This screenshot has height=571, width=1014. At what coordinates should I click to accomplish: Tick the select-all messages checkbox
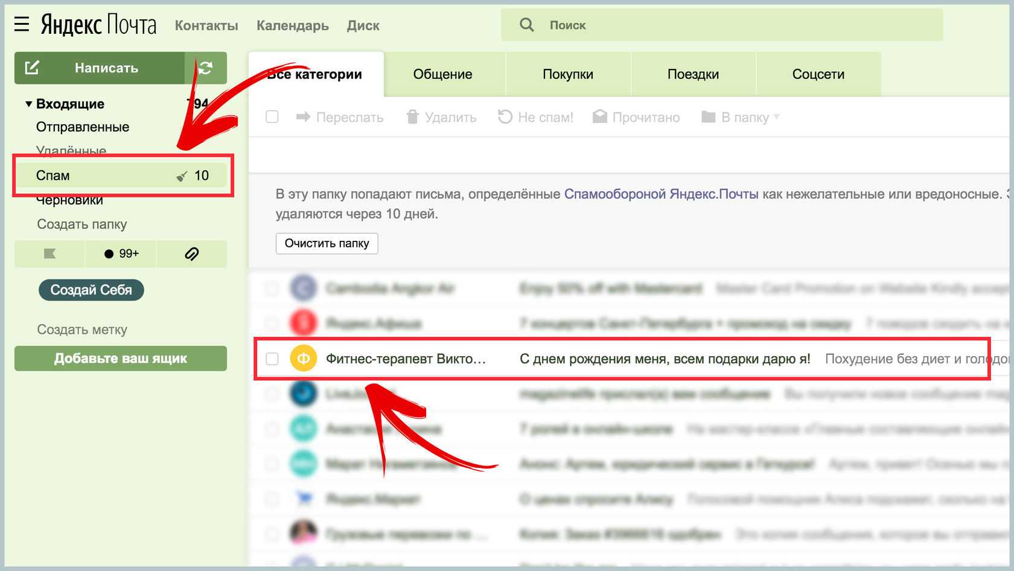tap(272, 116)
